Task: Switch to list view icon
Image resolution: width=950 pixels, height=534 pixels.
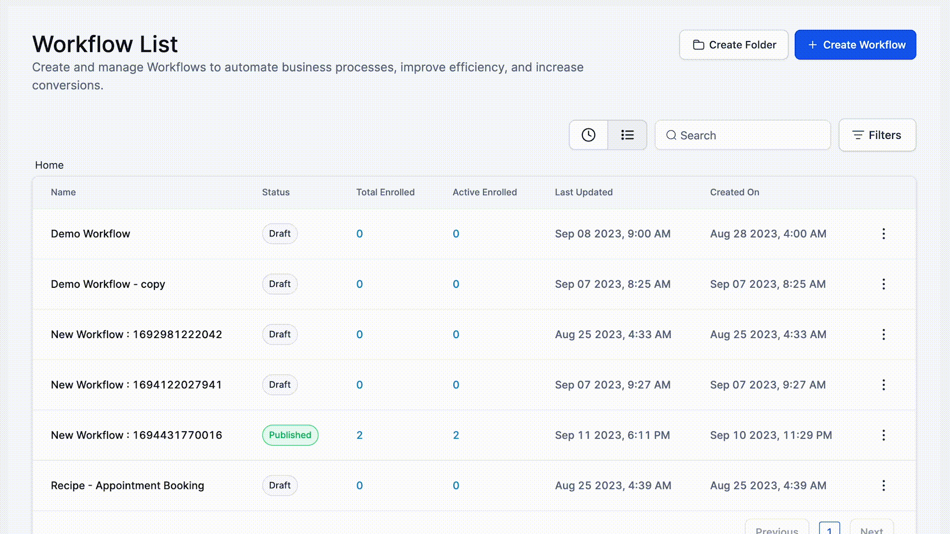Action: (627, 135)
